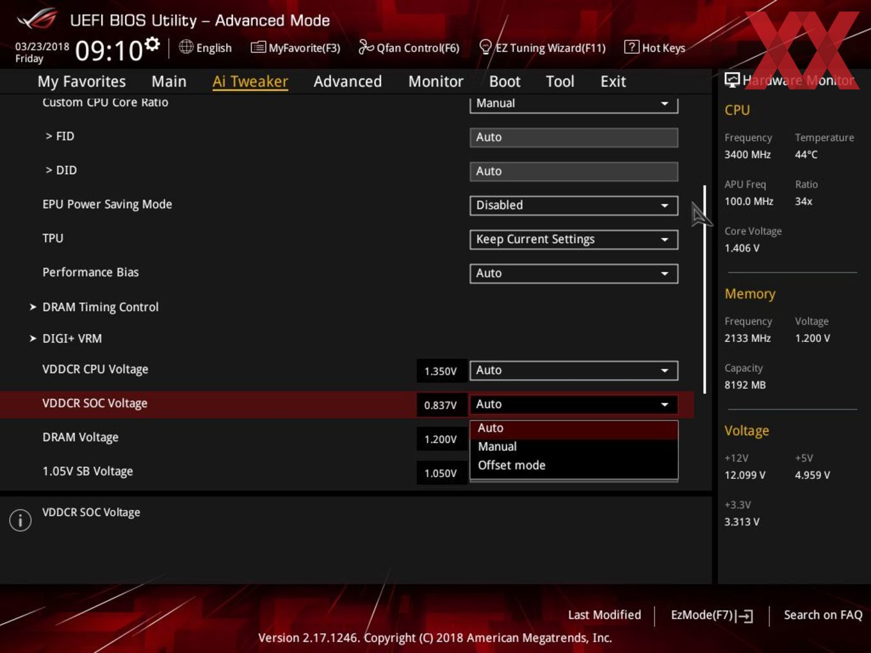Click the FID Auto input field
The height and width of the screenshot is (653, 871).
coord(574,138)
